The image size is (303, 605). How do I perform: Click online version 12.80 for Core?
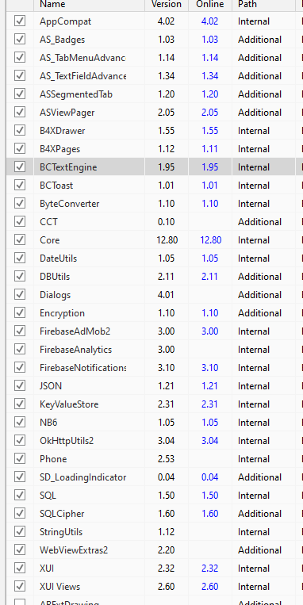[211, 240]
